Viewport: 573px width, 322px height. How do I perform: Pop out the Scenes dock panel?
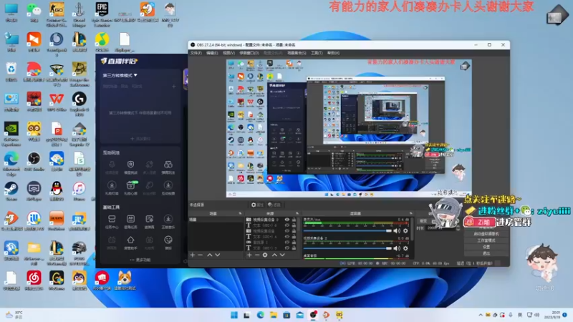[x=240, y=213]
